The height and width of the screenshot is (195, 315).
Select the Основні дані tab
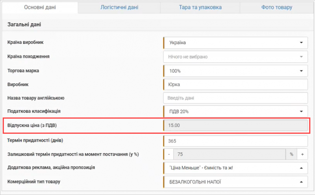[x=40, y=7]
